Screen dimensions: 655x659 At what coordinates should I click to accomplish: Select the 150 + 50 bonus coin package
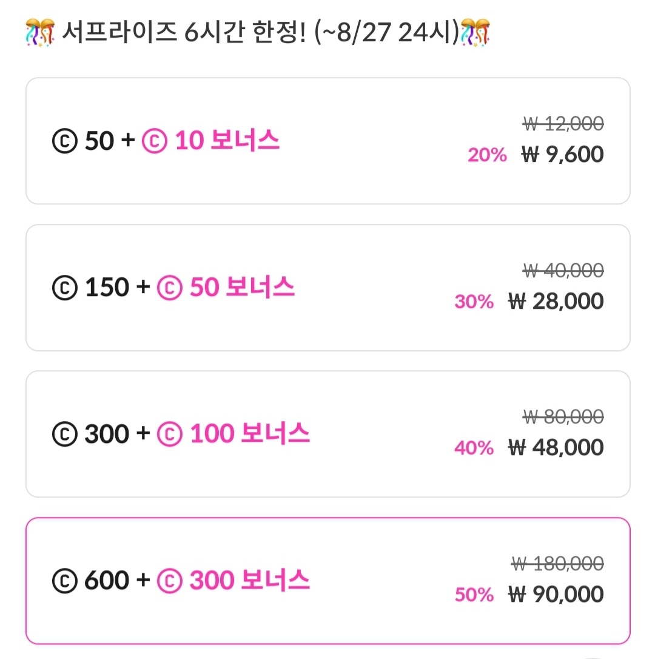click(x=327, y=288)
